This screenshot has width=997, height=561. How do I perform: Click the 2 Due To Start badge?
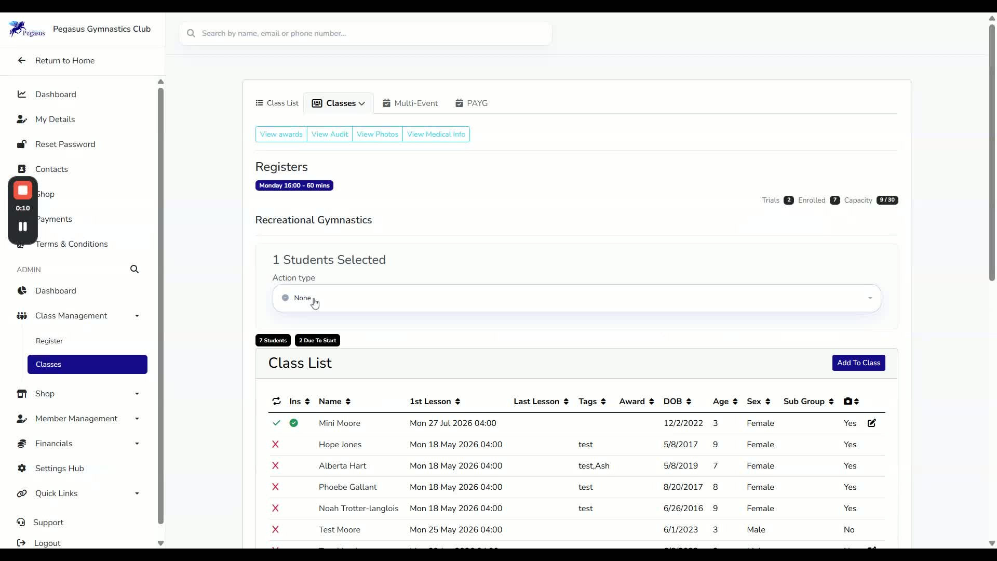[x=317, y=340]
